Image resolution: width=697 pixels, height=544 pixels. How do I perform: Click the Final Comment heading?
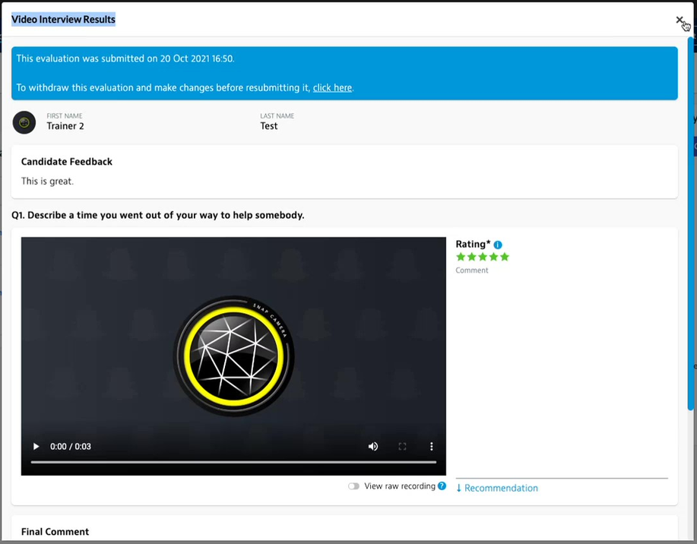[x=55, y=532]
